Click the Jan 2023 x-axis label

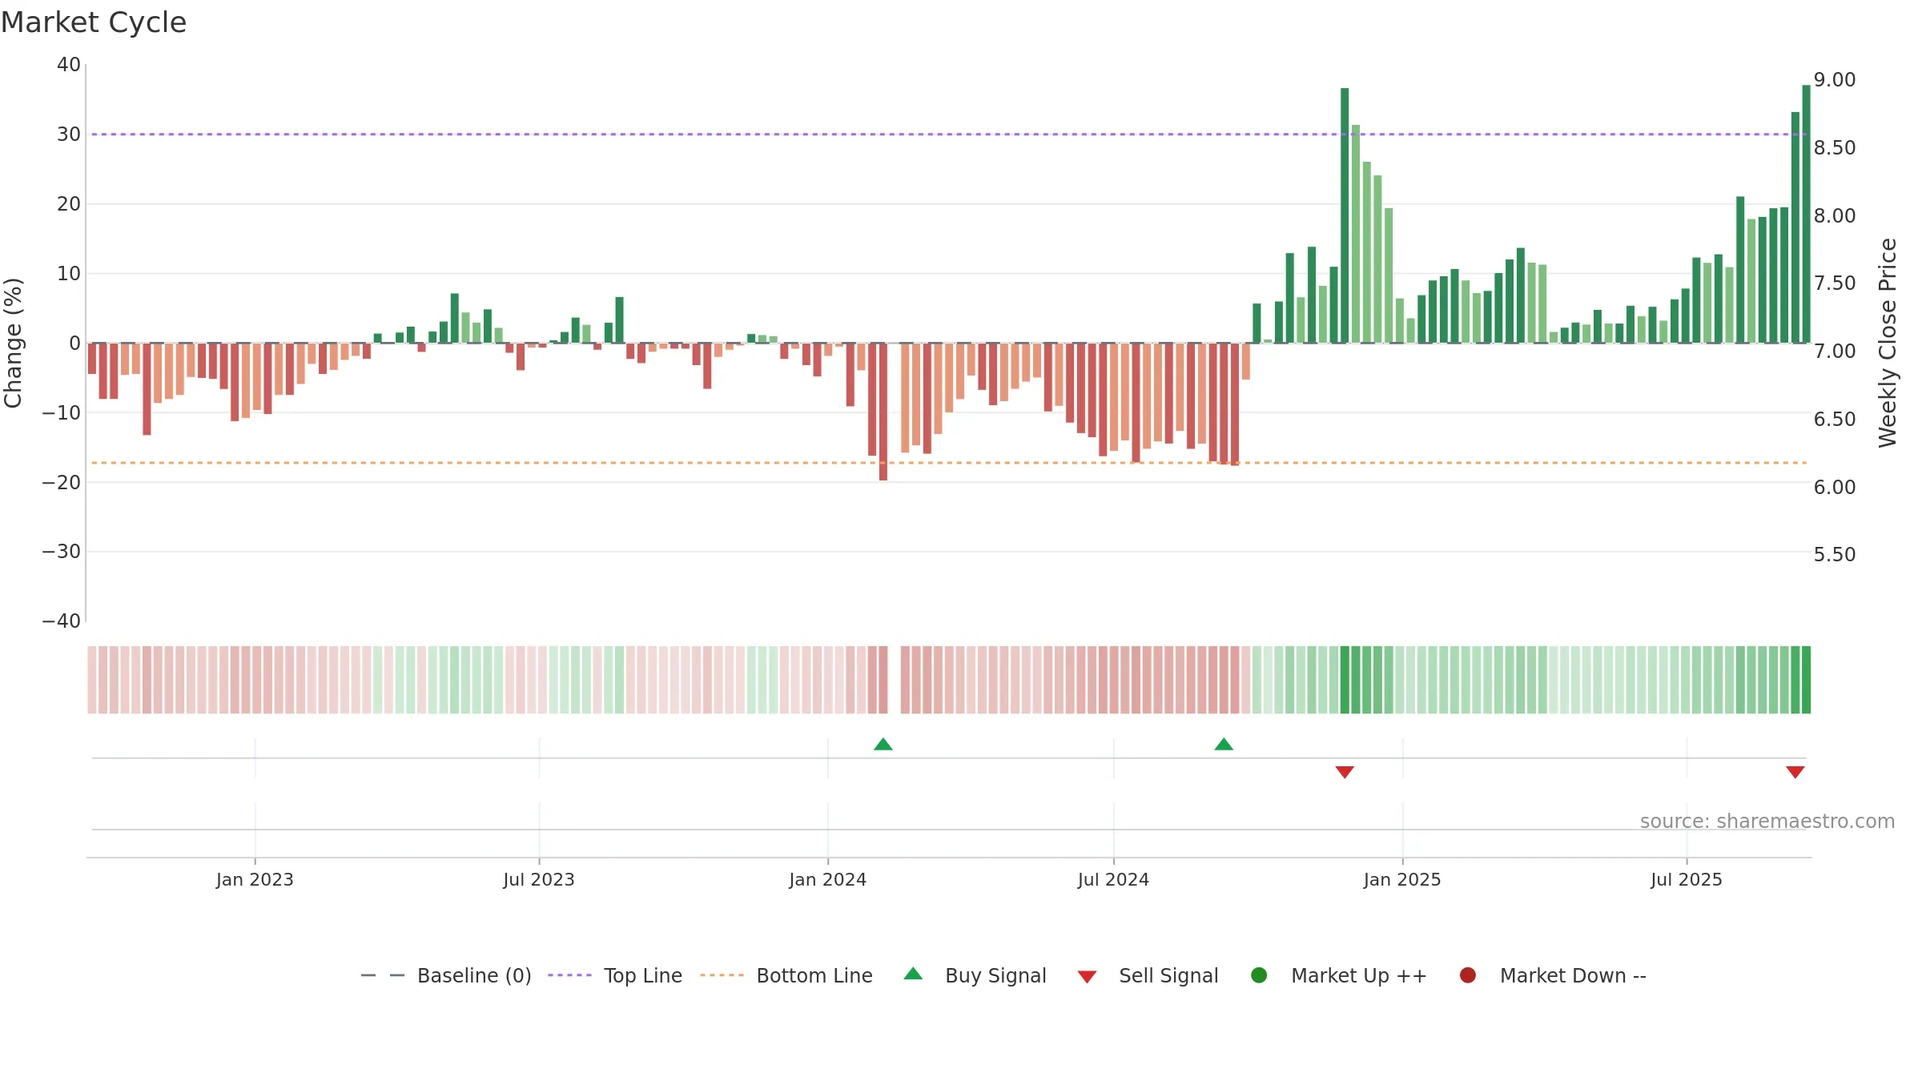[x=255, y=880]
